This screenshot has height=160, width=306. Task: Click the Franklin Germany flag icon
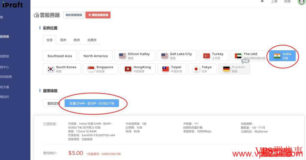click(x=226, y=69)
